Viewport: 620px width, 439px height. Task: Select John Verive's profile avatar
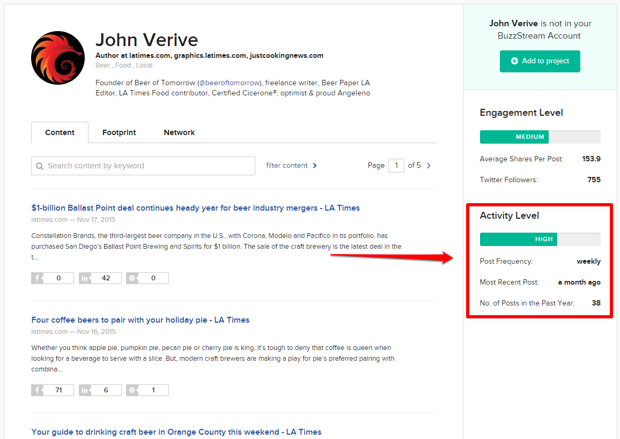57,57
